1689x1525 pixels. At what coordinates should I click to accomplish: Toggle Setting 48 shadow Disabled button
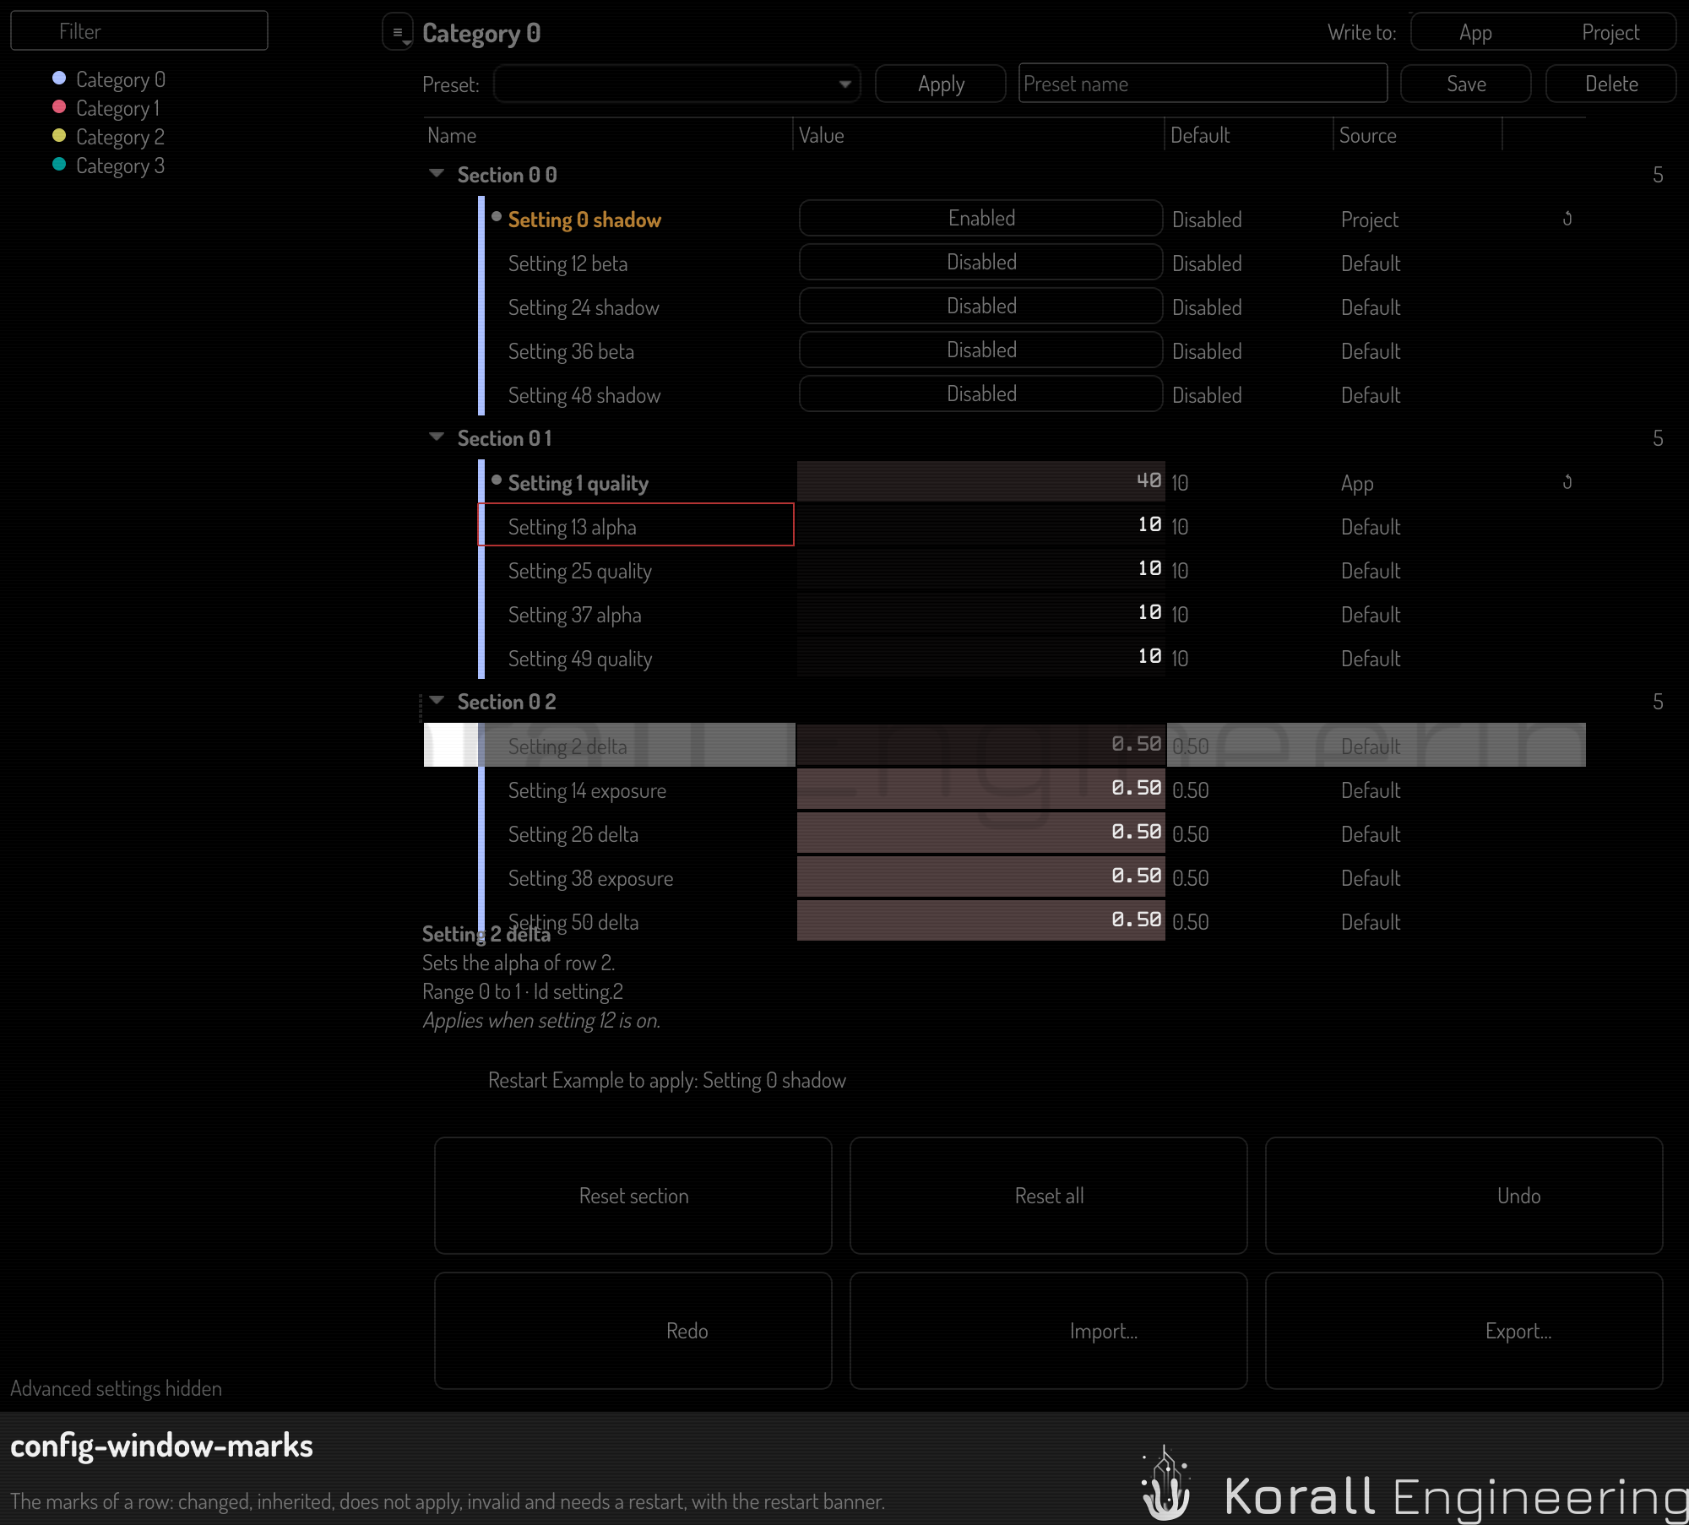tap(981, 393)
